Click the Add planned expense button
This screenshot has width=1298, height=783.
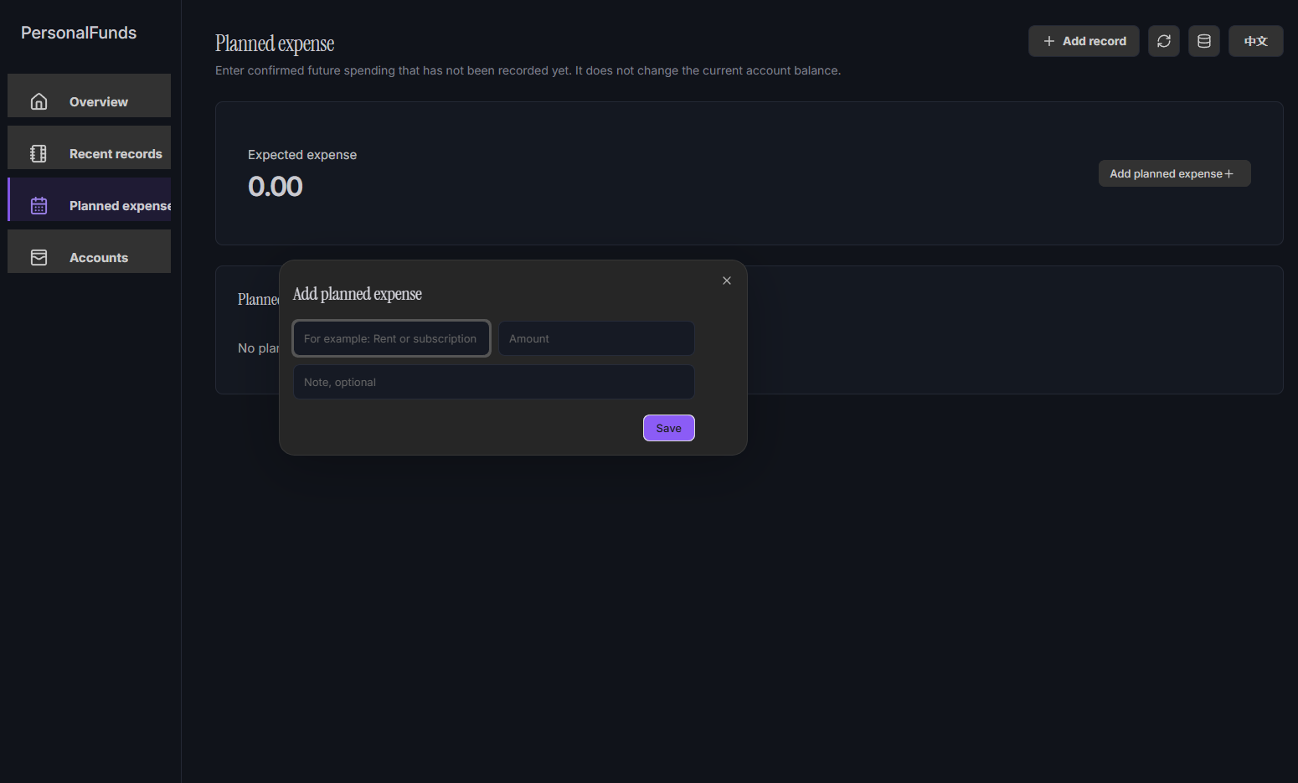pos(1174,173)
